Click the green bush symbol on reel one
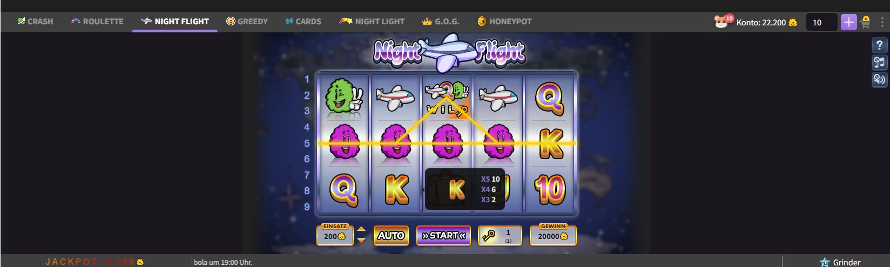The width and height of the screenshot is (890, 267). tap(343, 97)
